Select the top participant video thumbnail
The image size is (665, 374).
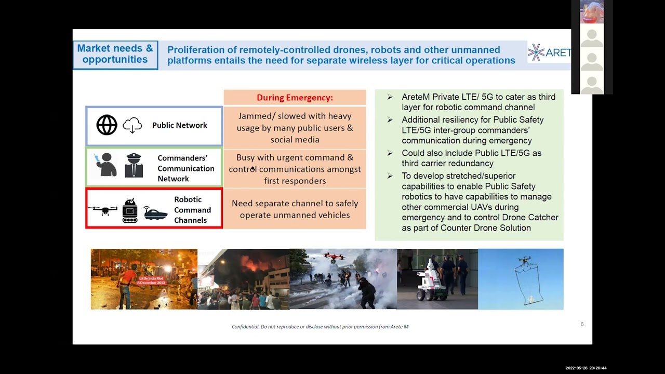coord(592,12)
